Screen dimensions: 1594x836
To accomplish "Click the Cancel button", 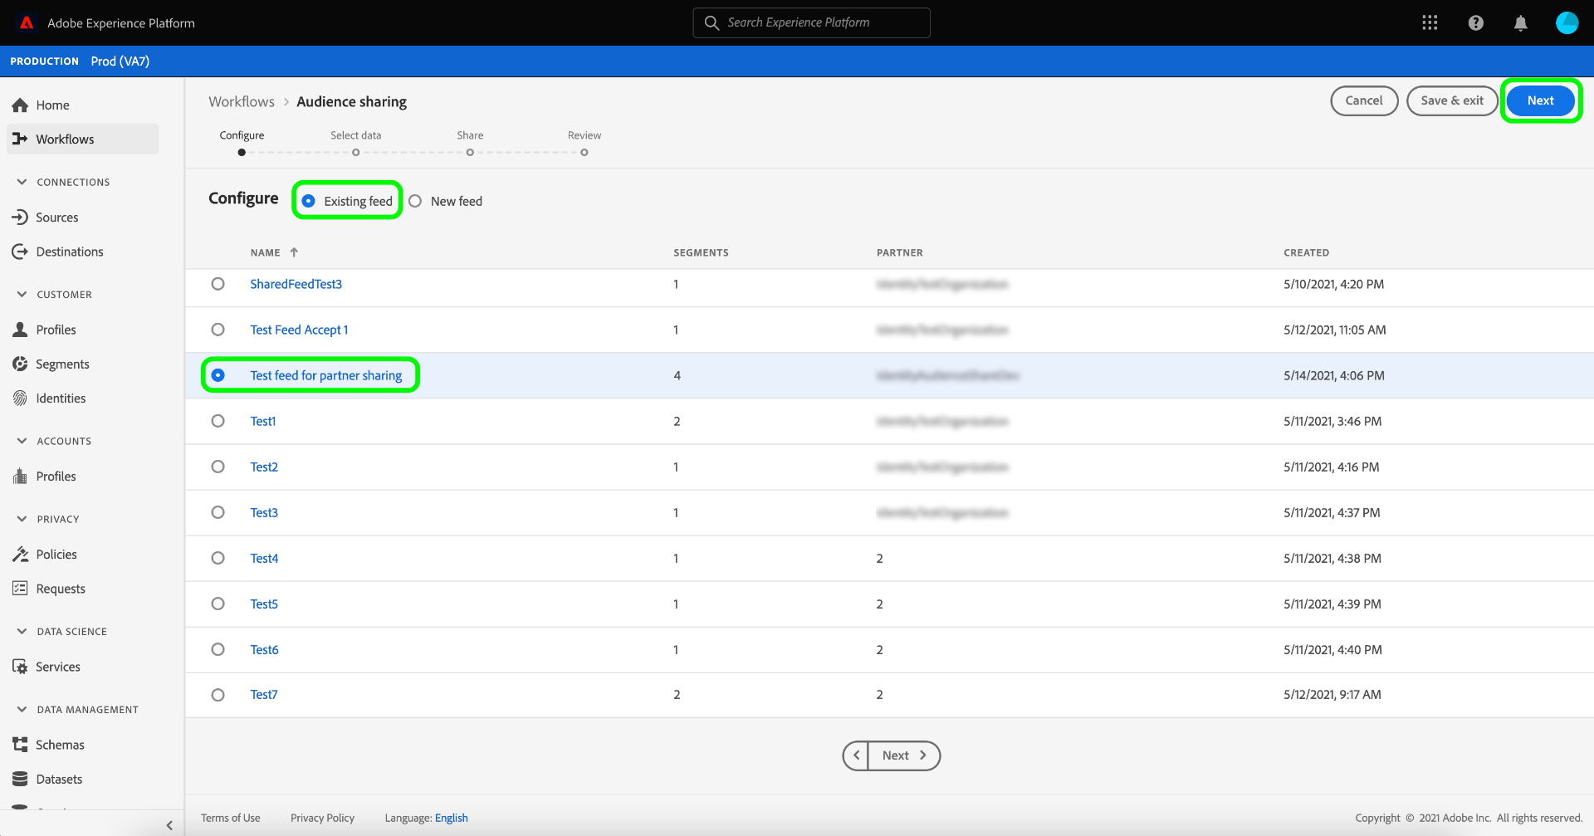I will 1364,100.
